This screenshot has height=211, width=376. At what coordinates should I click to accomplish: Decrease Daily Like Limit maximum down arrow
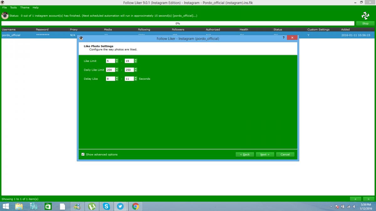pyautogui.click(x=136, y=71)
